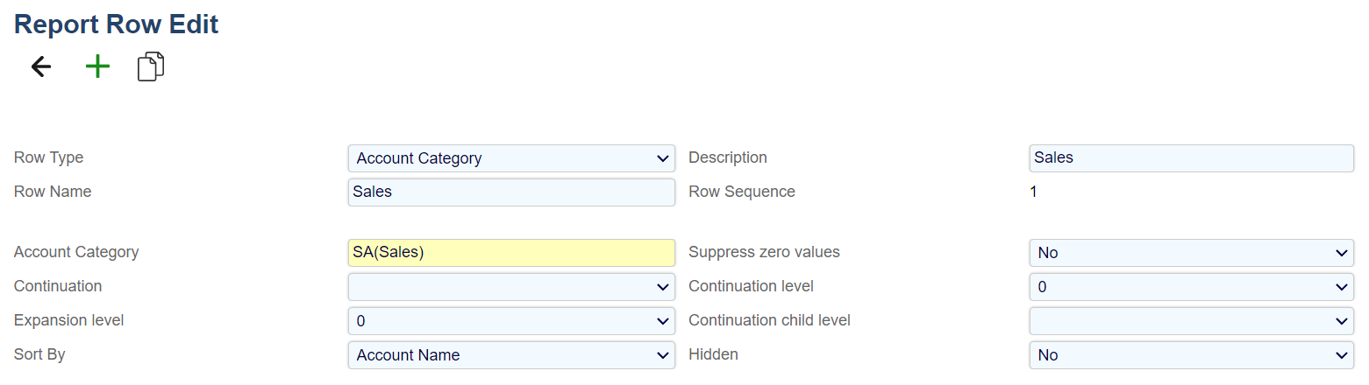Viewport: 1369px width, 385px height.
Task: Open the Suppress zero values dropdown
Action: click(1191, 253)
